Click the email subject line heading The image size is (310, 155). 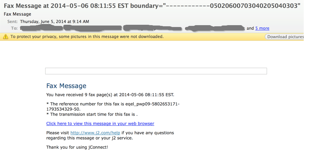[152, 6]
